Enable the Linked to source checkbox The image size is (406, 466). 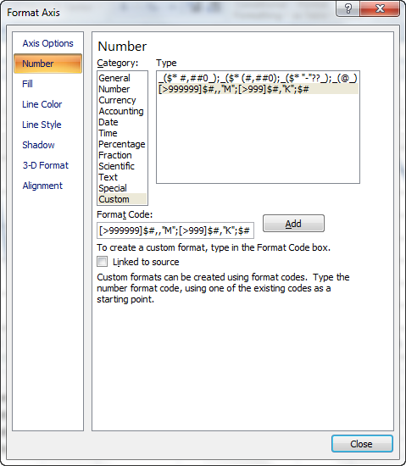click(x=102, y=262)
